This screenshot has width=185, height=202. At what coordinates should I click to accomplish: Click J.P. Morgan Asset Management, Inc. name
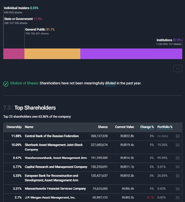click(50, 197)
